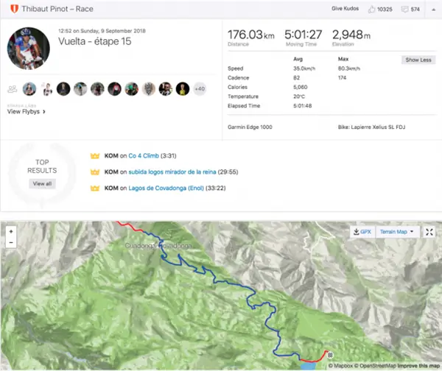442x371 pixels.
Task: Click View all top results
Action: coord(42,184)
